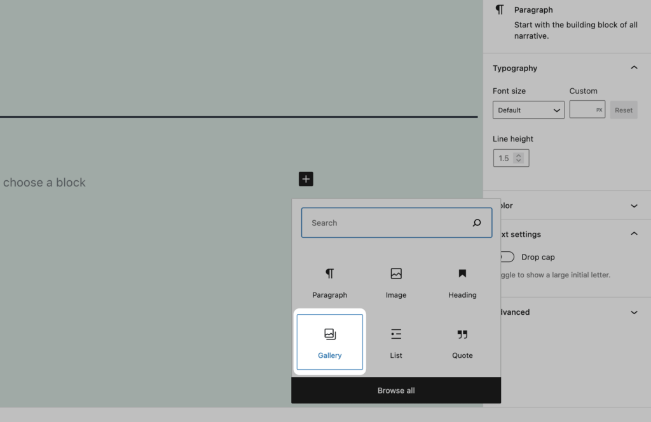The height and width of the screenshot is (422, 651).
Task: Collapse the Typography panel
Action: click(634, 67)
